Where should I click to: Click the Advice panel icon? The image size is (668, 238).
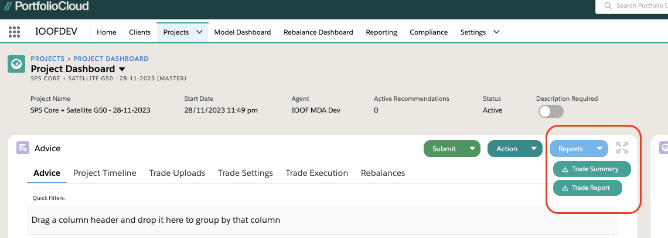tap(22, 148)
